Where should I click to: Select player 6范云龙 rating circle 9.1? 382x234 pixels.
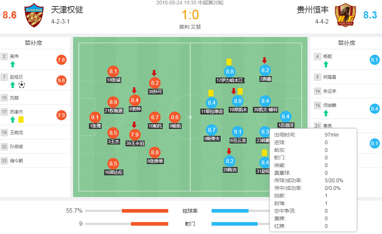[x=238, y=132]
